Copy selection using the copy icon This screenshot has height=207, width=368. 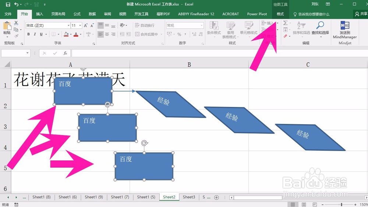click(x=16, y=29)
